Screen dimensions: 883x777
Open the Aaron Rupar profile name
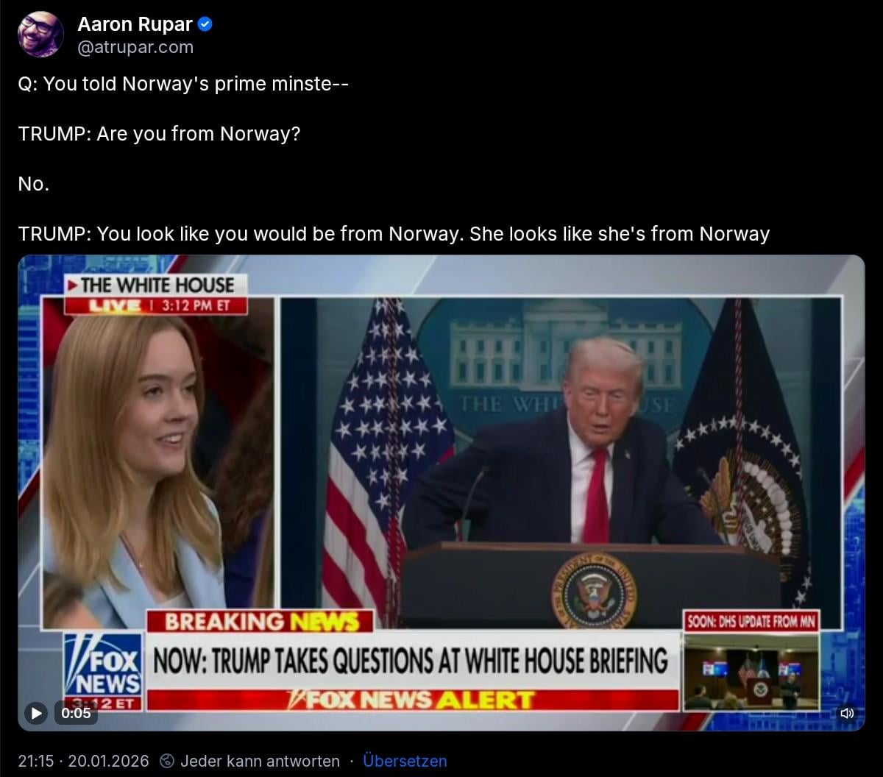pos(135,24)
